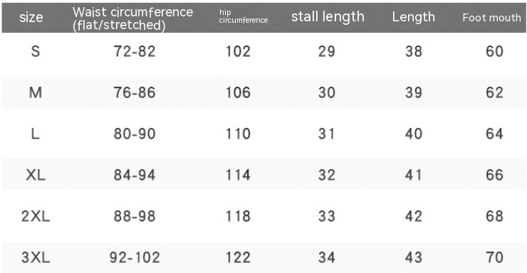Click hip circumference value 118
The width and height of the screenshot is (527, 273).
point(238,216)
